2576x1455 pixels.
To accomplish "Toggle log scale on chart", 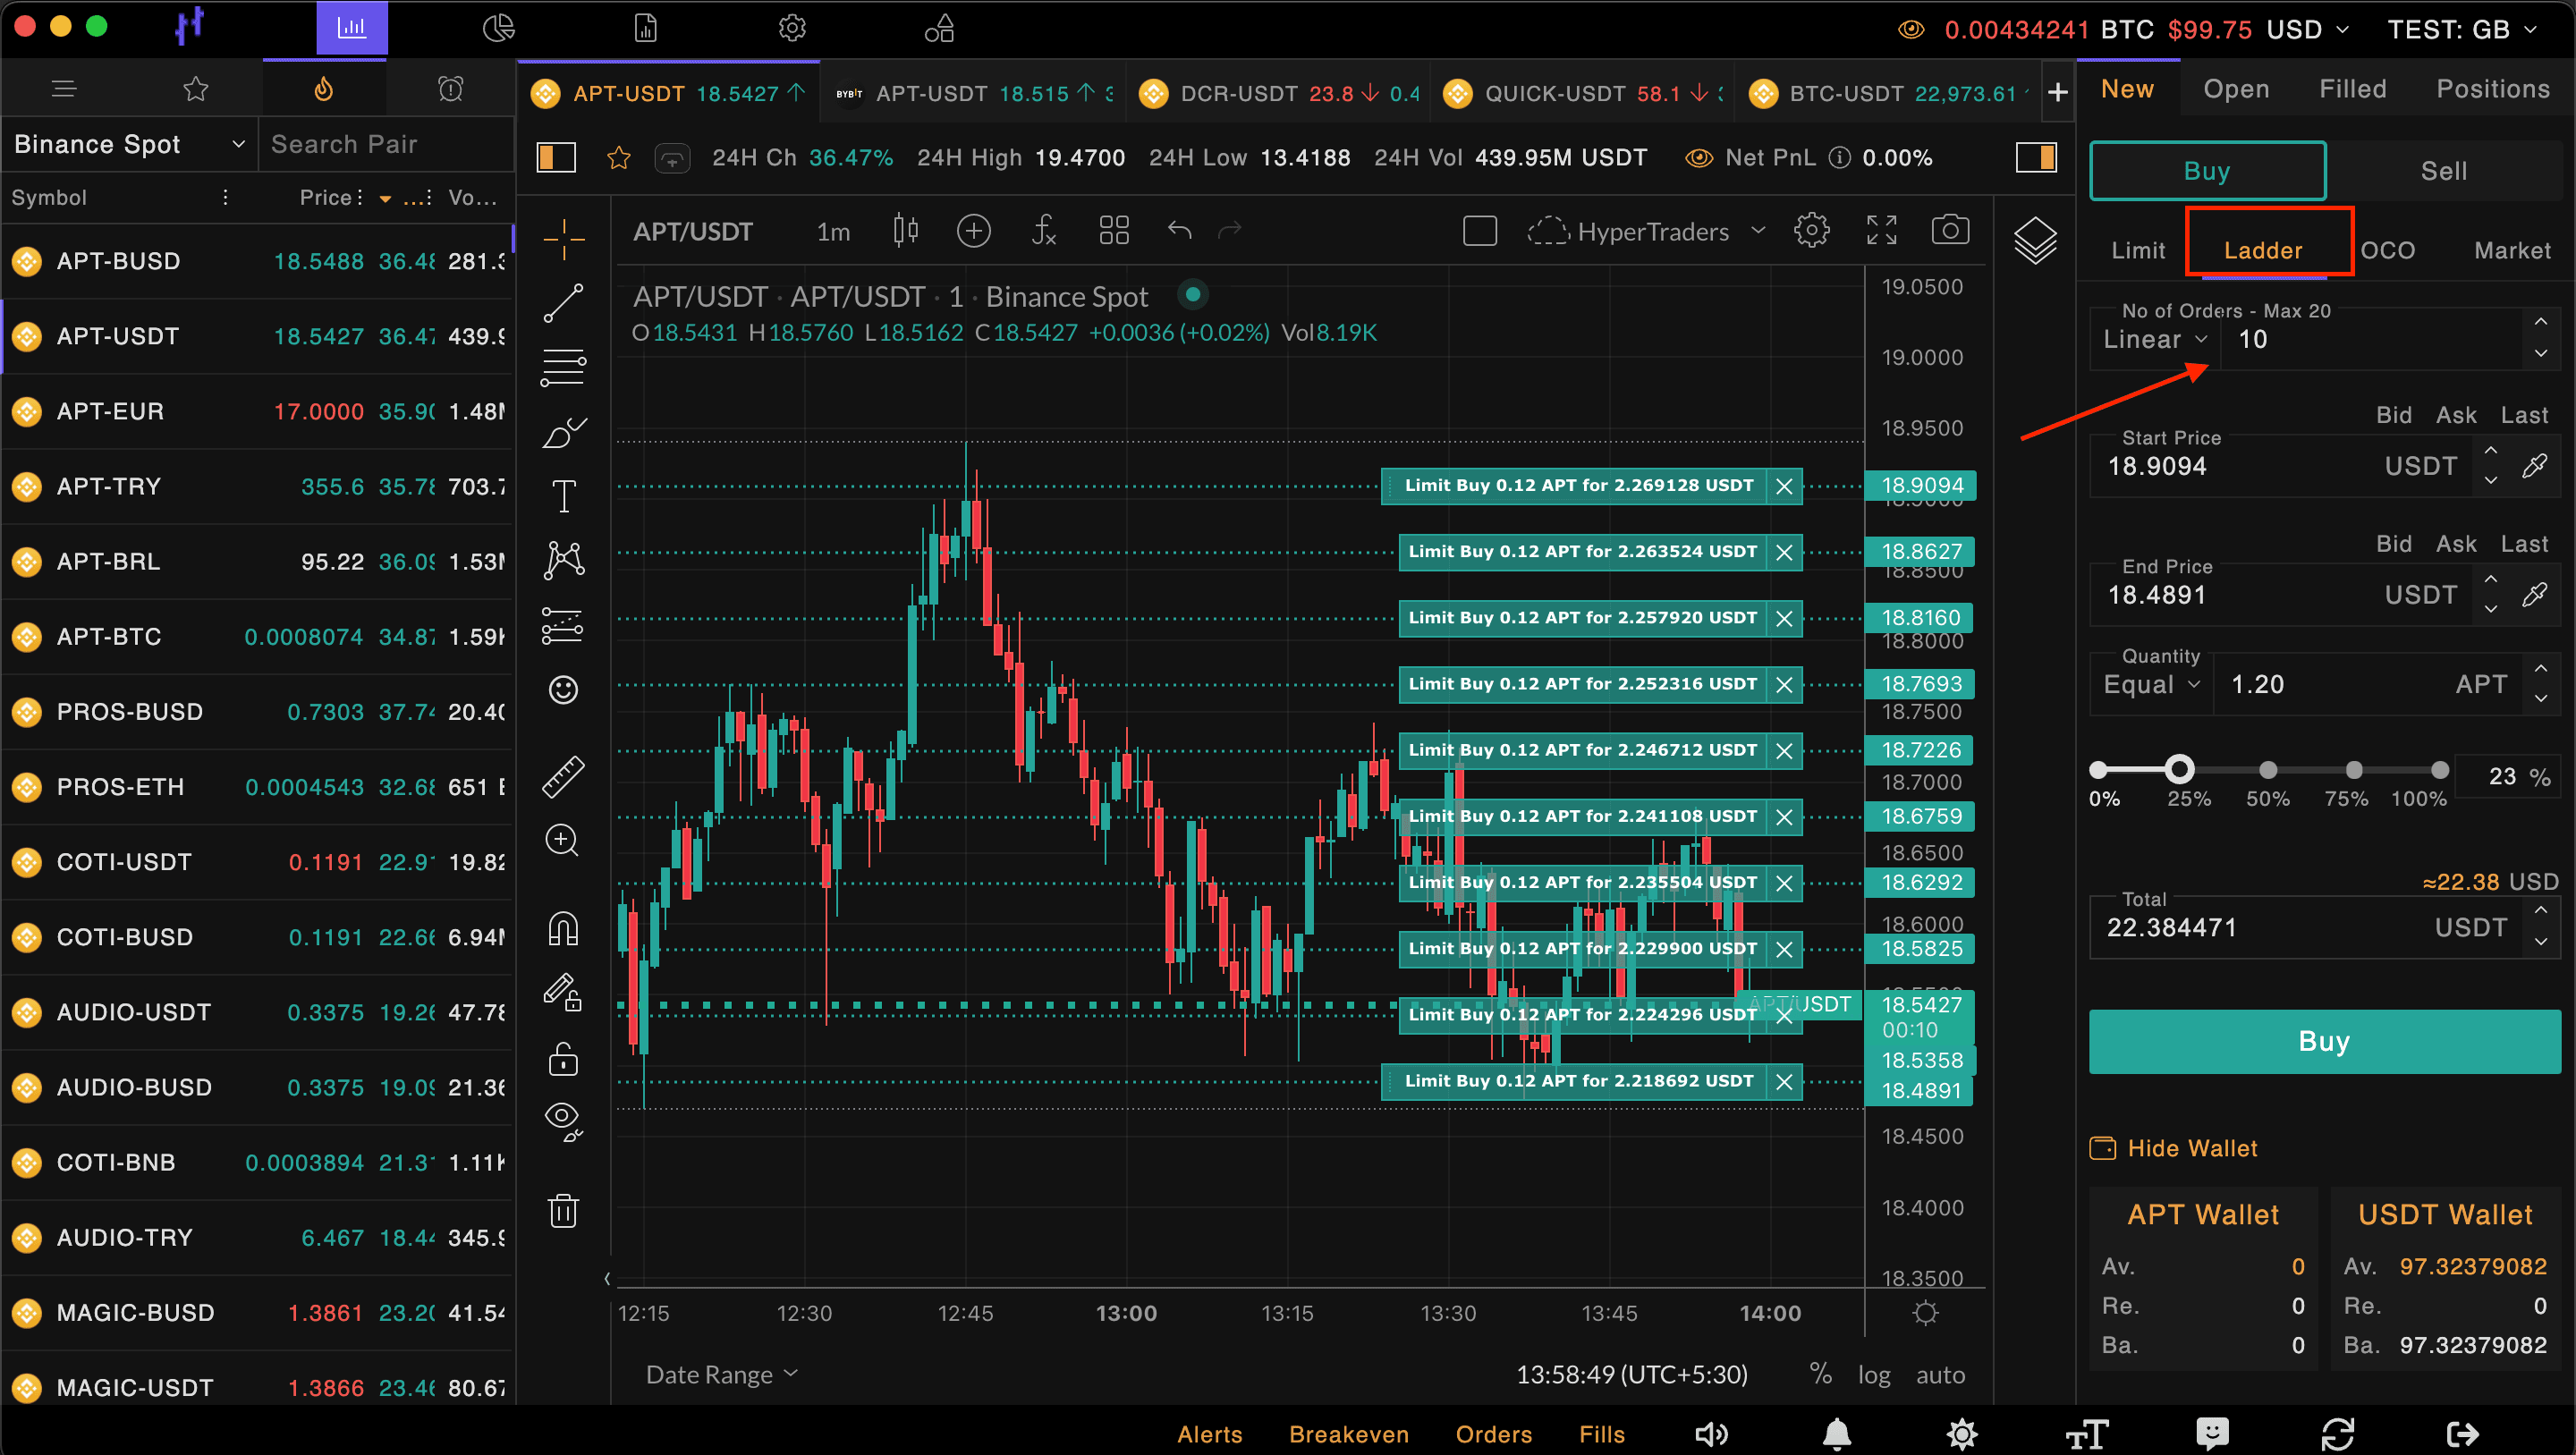I will [x=1874, y=1375].
